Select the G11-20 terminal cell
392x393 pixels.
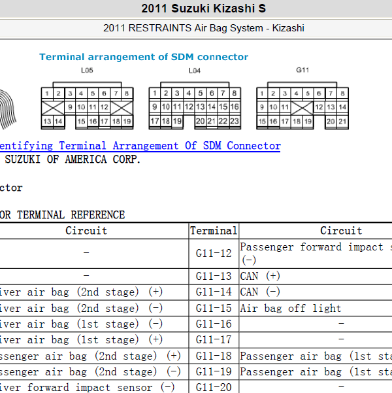tap(214, 386)
